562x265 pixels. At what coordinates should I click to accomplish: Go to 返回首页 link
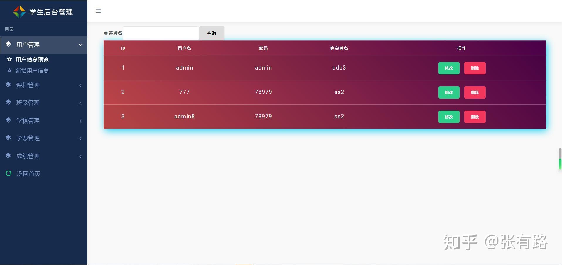pyautogui.click(x=28, y=174)
